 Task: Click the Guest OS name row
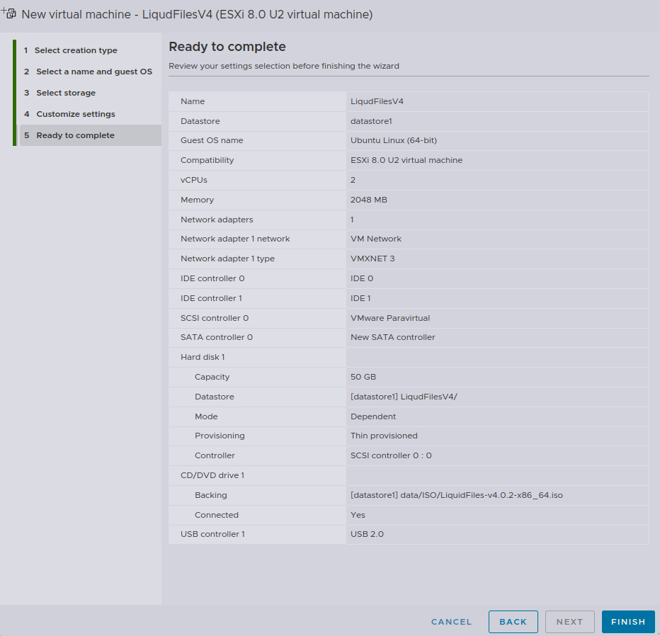409,140
